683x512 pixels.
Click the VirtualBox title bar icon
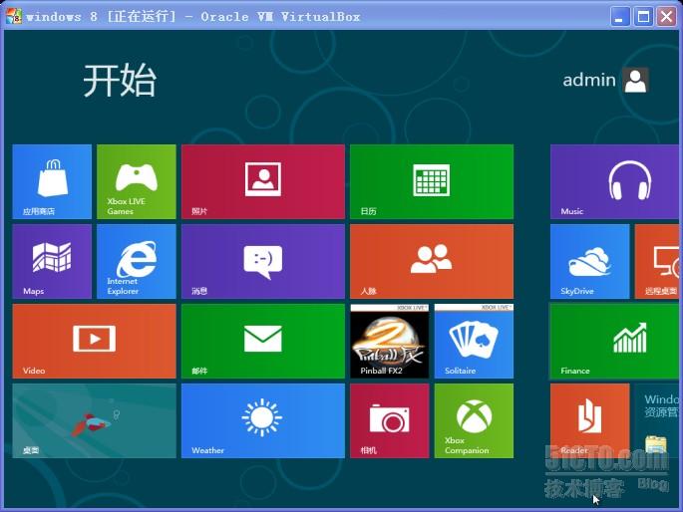(14, 17)
